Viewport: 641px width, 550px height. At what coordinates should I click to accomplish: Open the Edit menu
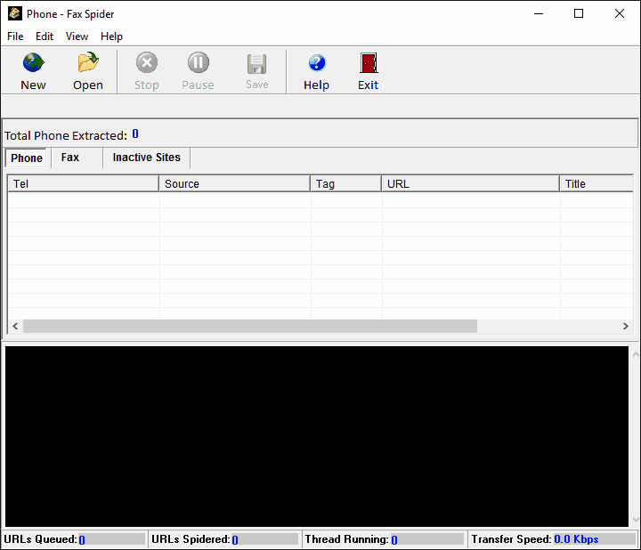[x=45, y=36]
